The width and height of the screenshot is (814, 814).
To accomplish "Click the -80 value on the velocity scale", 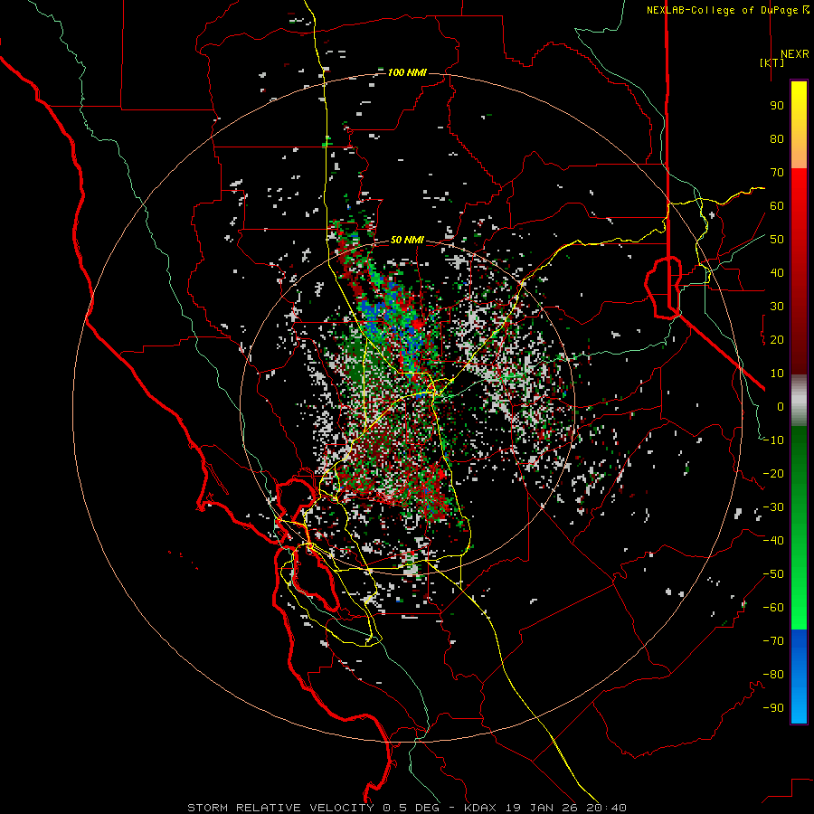I will point(773,675).
